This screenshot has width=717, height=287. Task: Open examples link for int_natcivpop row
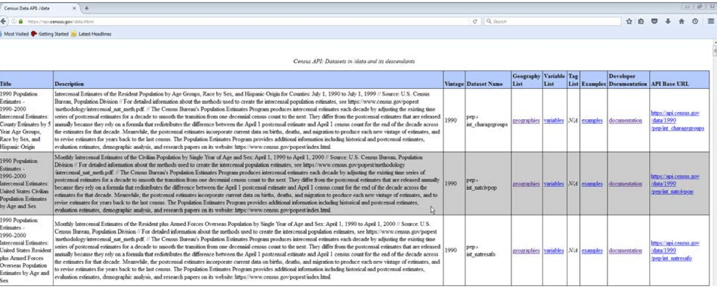[x=592, y=184]
